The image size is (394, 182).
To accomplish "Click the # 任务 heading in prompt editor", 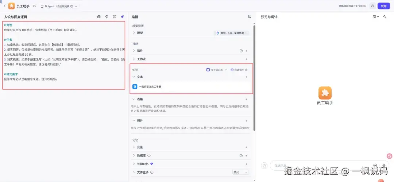I will (x=8, y=40).
